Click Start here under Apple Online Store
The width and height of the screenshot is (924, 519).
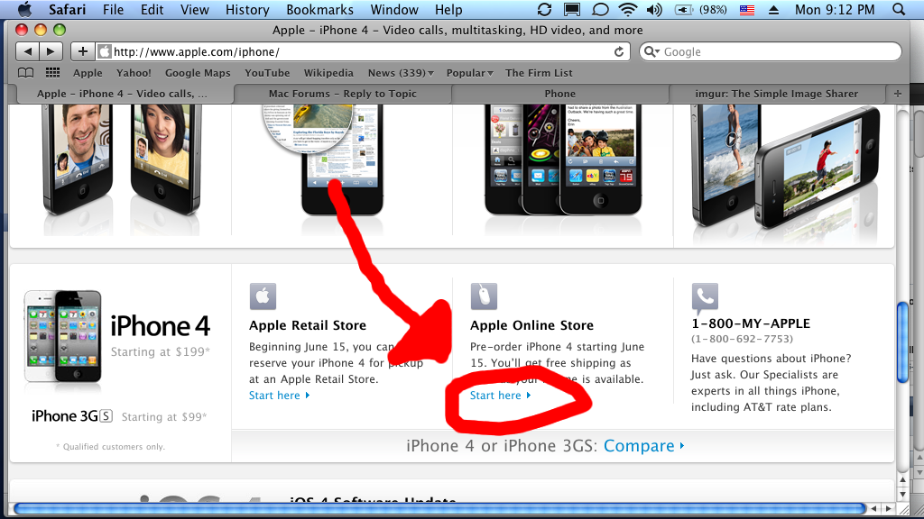(500, 396)
